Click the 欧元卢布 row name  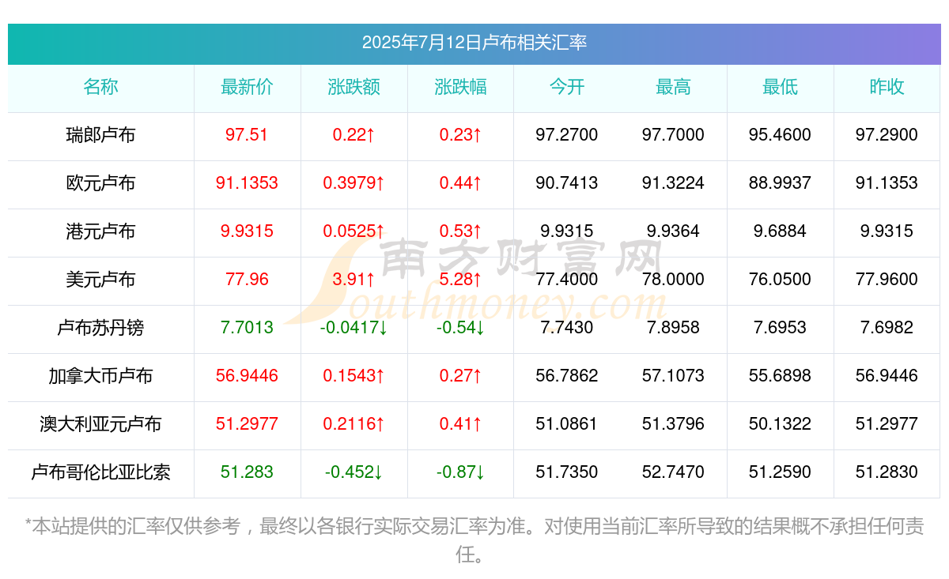[100, 183]
